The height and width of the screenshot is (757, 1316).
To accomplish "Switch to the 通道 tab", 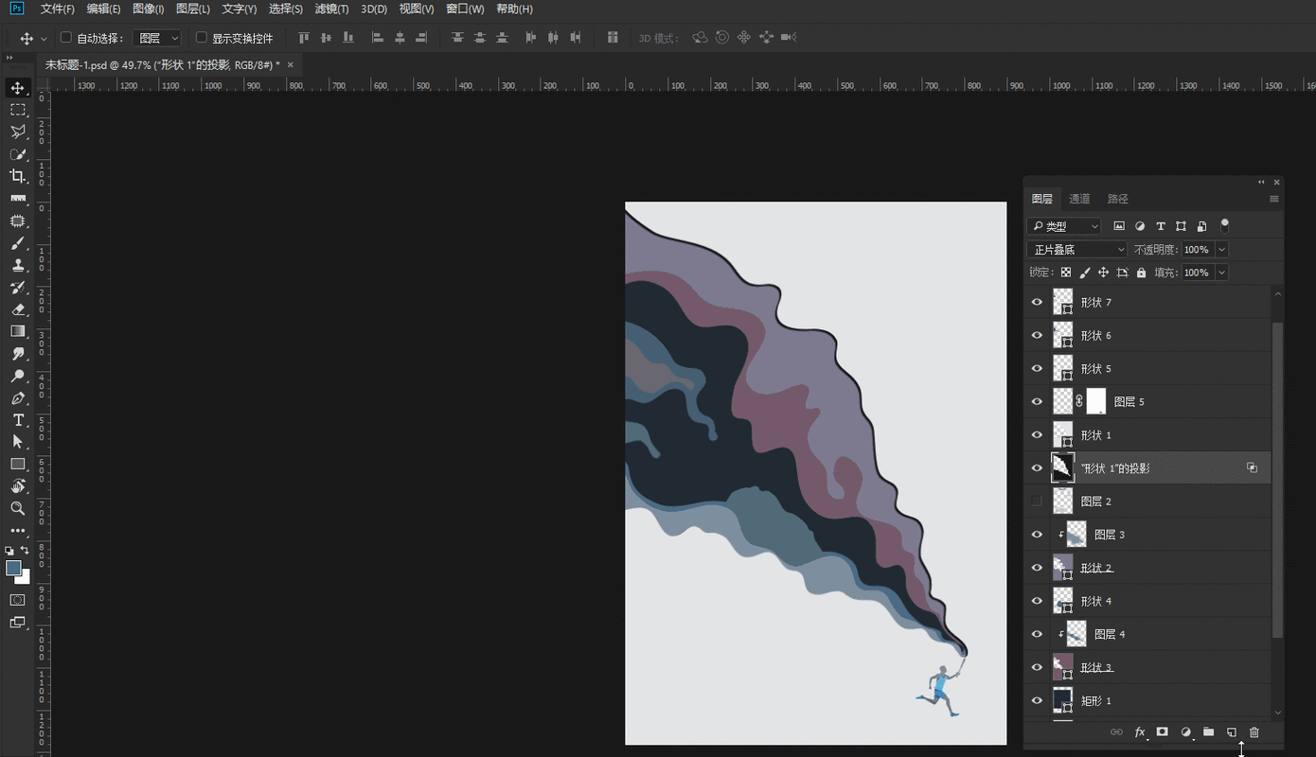I will pyautogui.click(x=1079, y=199).
